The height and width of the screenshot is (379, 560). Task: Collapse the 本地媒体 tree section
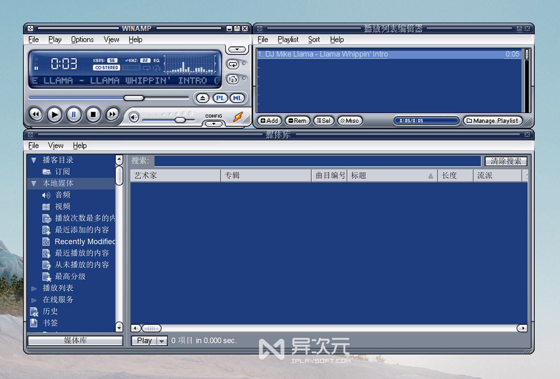[x=33, y=183]
